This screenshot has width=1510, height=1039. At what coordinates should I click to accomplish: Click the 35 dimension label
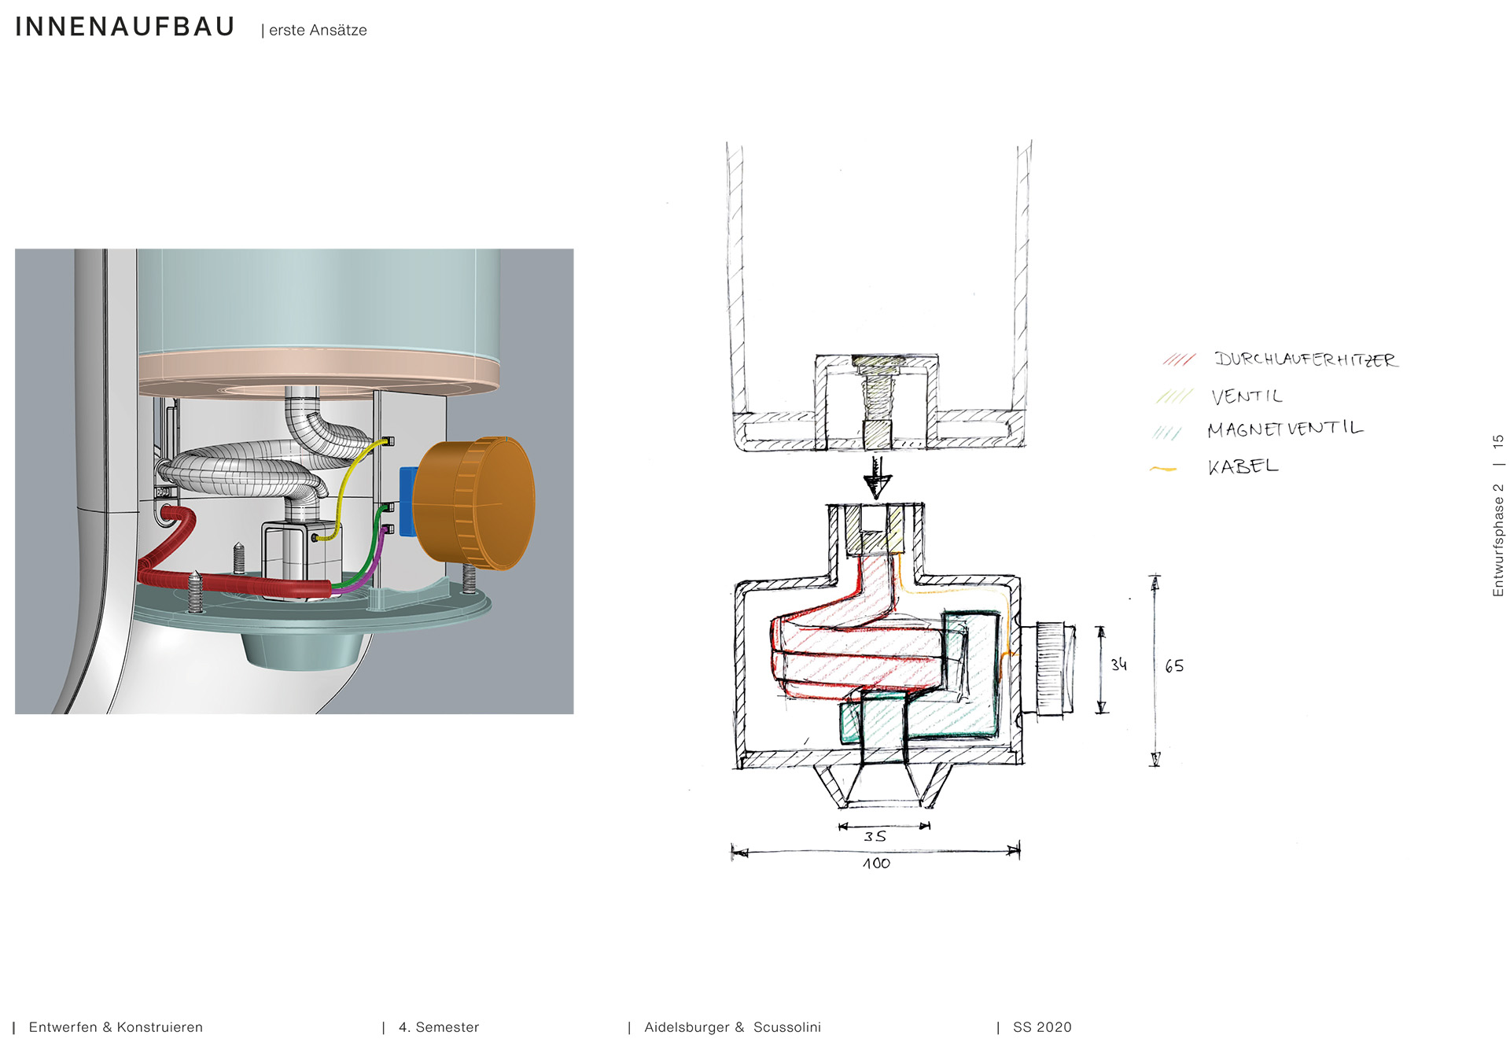(x=875, y=836)
